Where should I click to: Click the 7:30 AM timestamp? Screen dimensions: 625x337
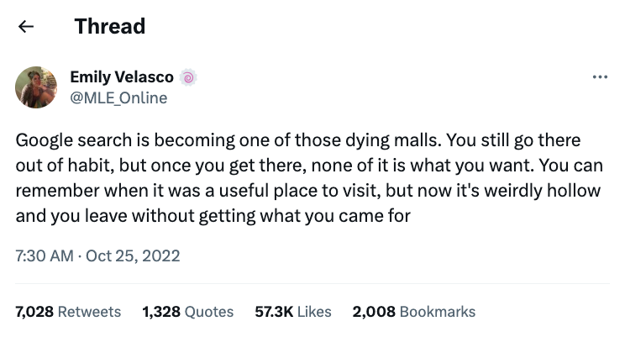coord(45,255)
